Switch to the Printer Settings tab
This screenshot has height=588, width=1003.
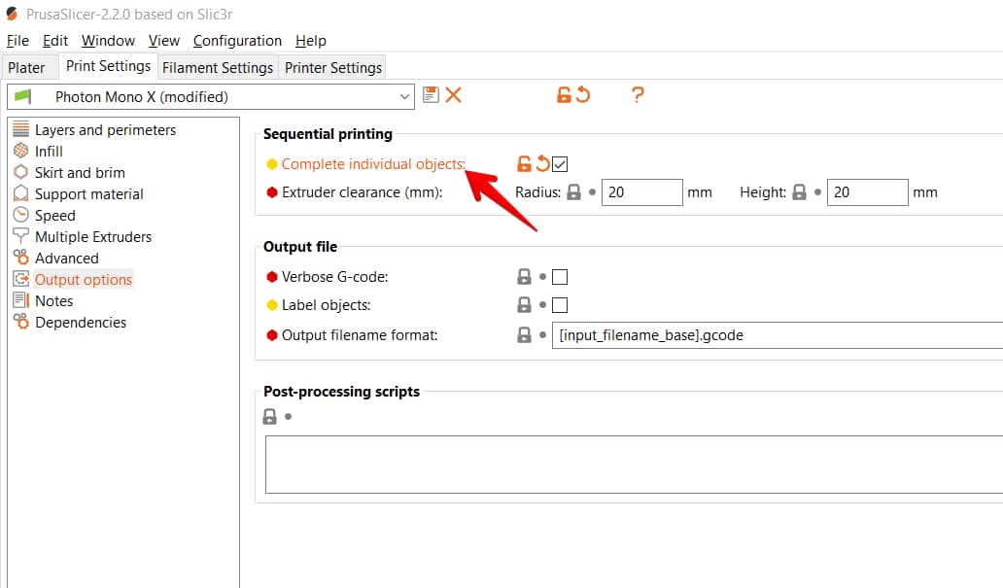[333, 67]
